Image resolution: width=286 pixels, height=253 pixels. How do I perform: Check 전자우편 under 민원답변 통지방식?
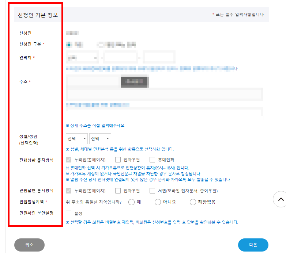click(118, 191)
